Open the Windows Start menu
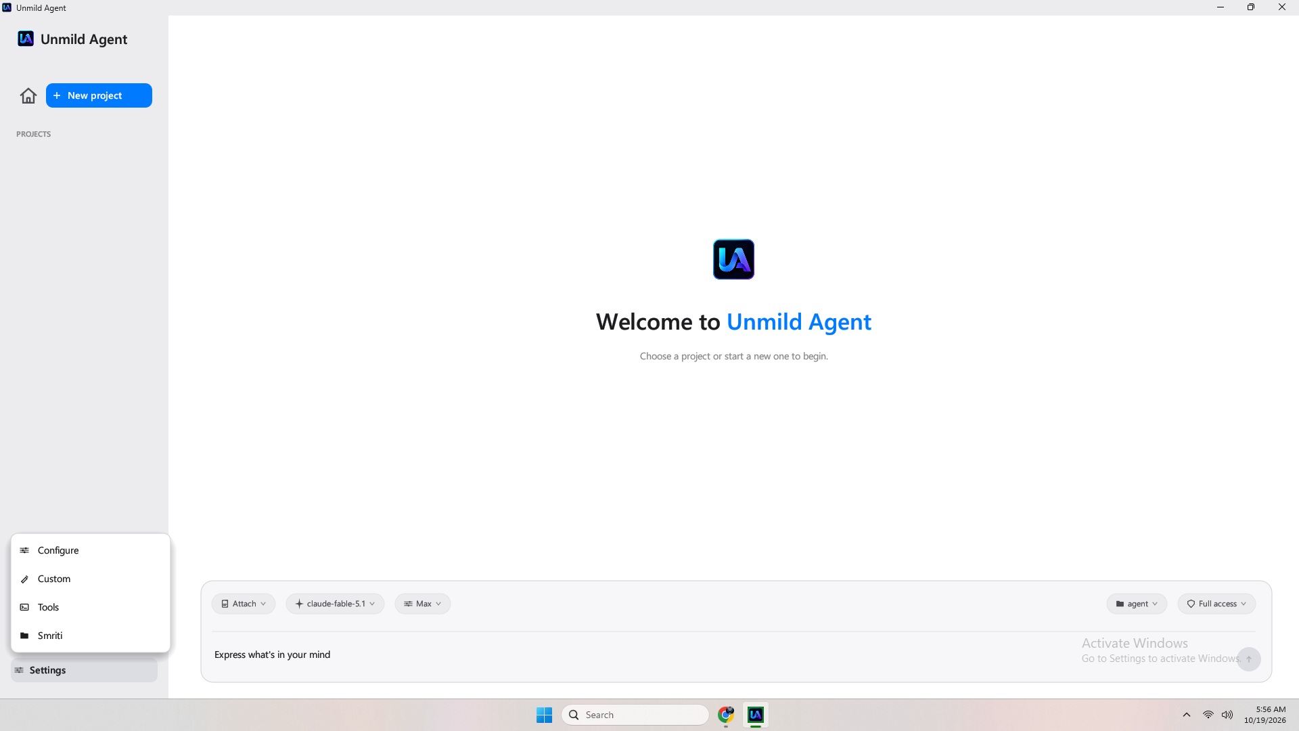The height and width of the screenshot is (731, 1299). click(x=544, y=715)
